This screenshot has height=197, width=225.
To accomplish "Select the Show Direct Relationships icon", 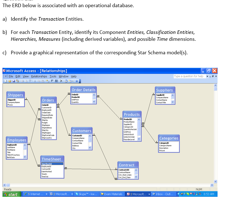I will tap(52, 81).
